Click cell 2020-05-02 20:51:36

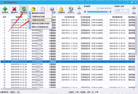(117, 80)
